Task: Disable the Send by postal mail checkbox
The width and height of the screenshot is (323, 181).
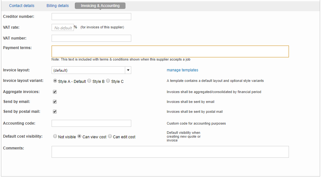Action: tap(55, 112)
